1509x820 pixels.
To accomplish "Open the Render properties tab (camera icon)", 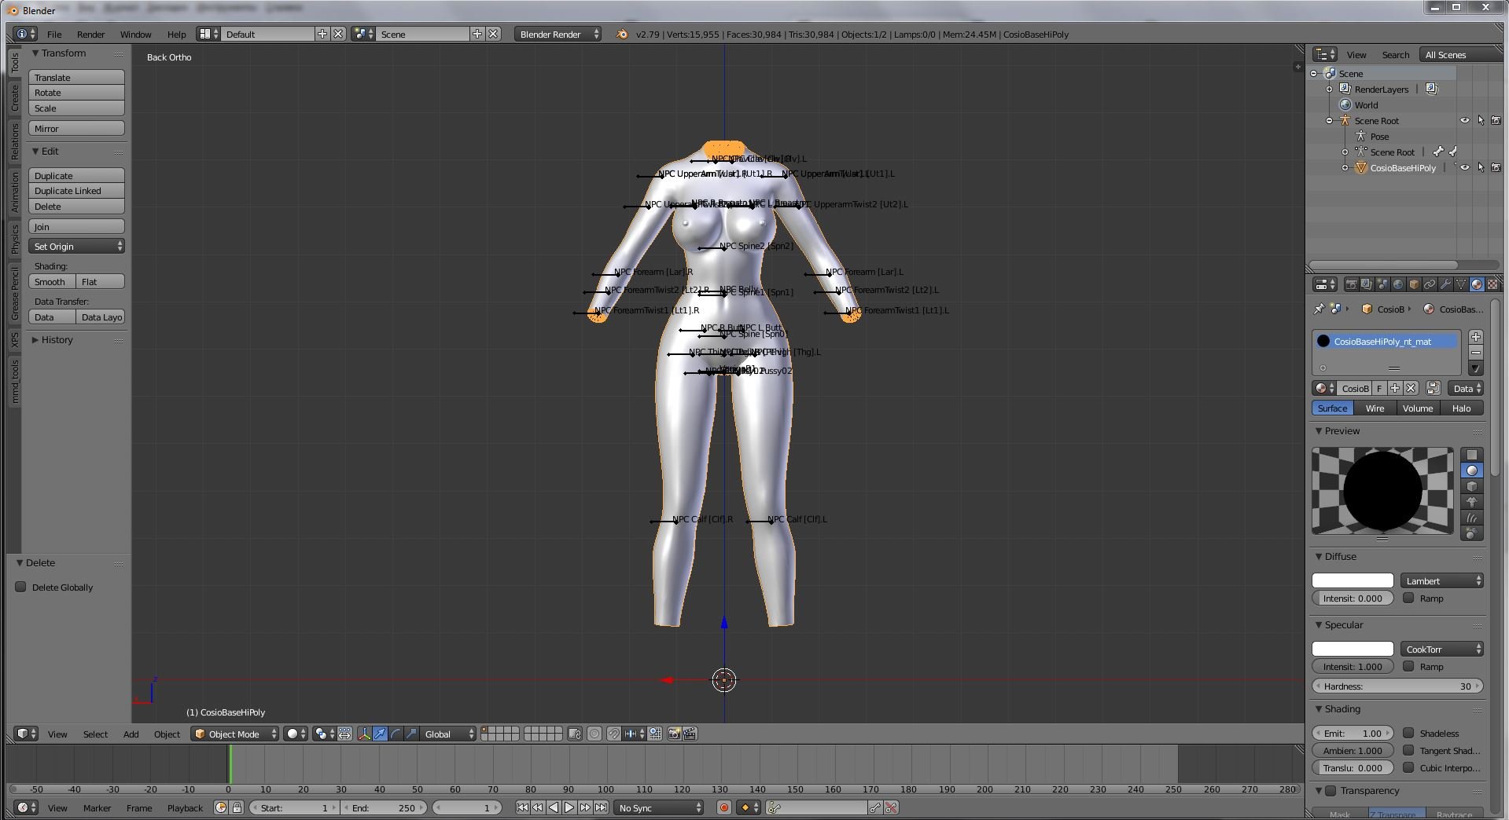I will (x=1351, y=284).
